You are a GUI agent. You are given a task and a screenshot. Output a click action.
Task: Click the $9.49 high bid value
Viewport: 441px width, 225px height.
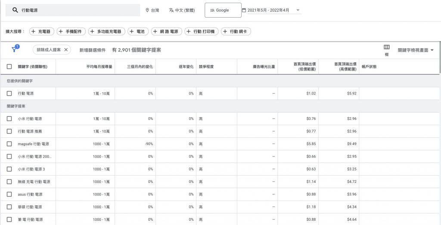click(x=352, y=144)
